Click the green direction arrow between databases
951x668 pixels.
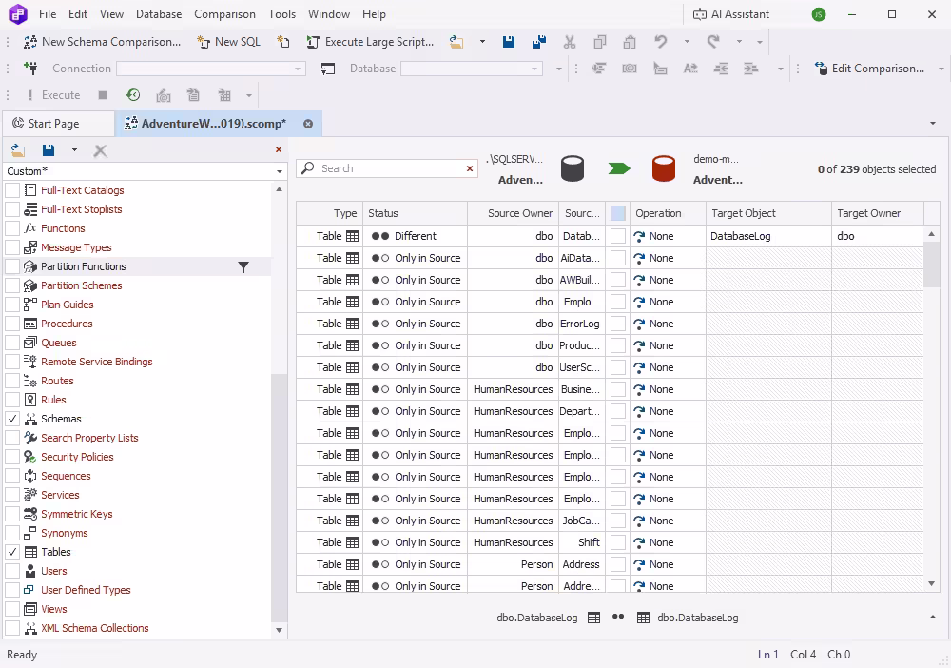coord(619,169)
